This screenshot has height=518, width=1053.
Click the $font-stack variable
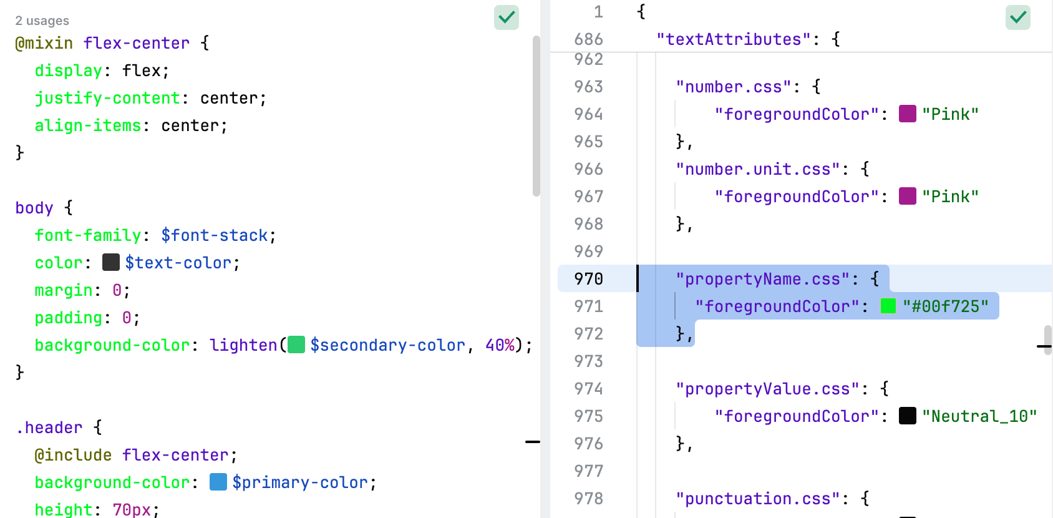[x=215, y=235]
